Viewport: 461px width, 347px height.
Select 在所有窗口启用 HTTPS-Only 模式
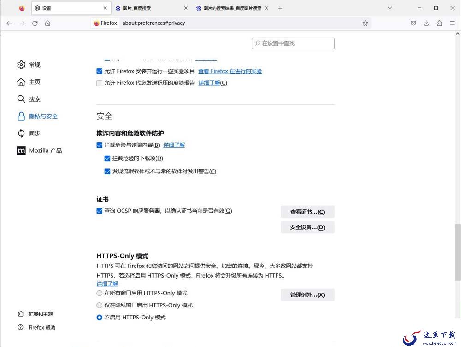point(100,293)
